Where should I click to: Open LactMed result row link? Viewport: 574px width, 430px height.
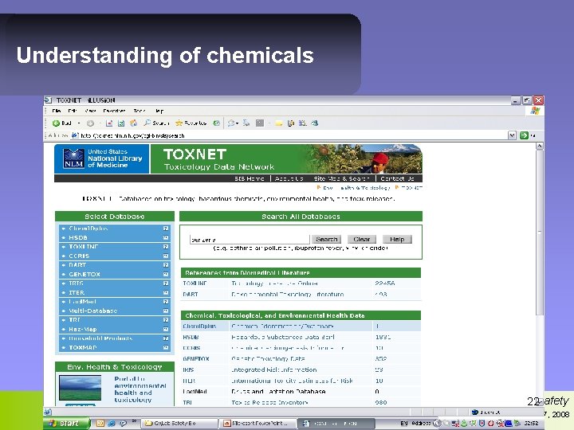tap(195, 391)
